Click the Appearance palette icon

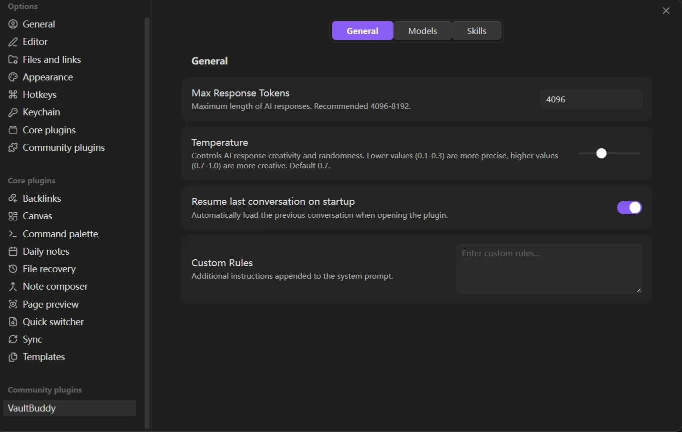tap(13, 77)
